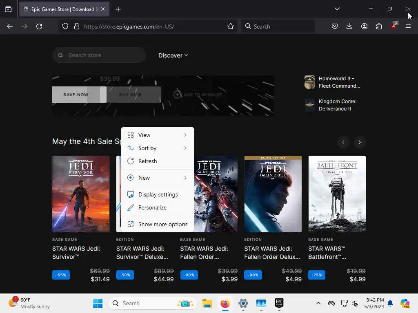Open Firefox hamburger application menu

point(408,26)
